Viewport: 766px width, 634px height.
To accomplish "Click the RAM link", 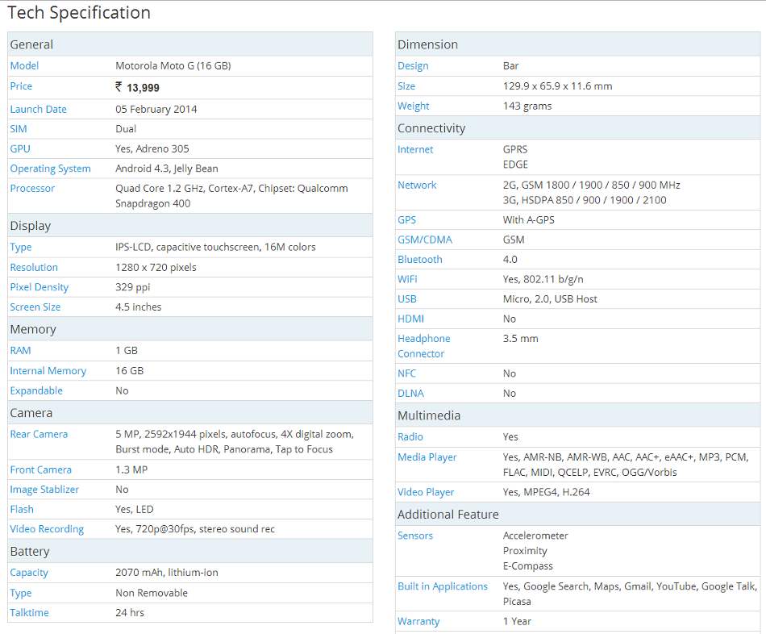I will [x=20, y=351].
